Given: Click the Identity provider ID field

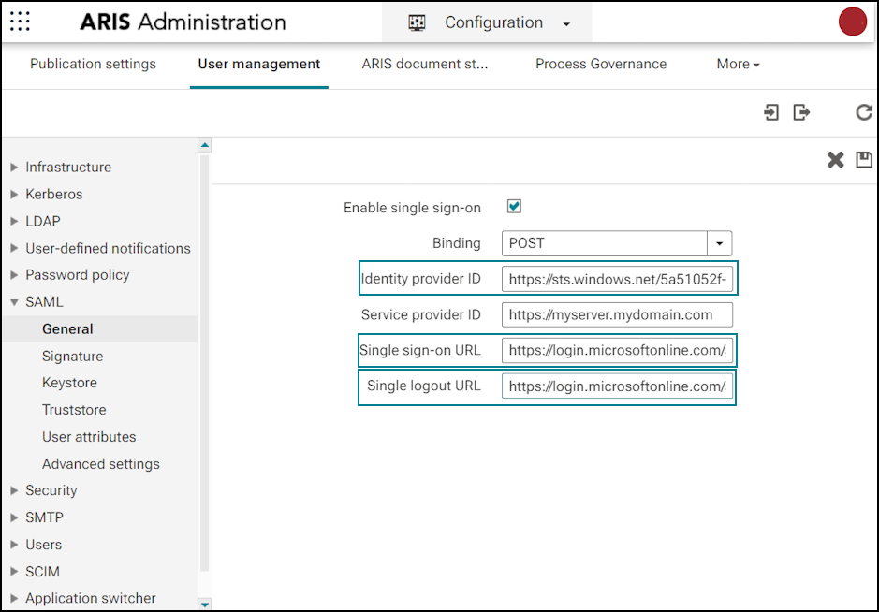Looking at the screenshot, I should [x=617, y=279].
